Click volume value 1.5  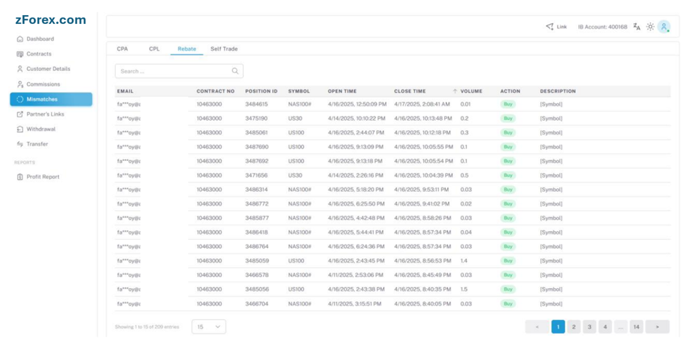464,289
